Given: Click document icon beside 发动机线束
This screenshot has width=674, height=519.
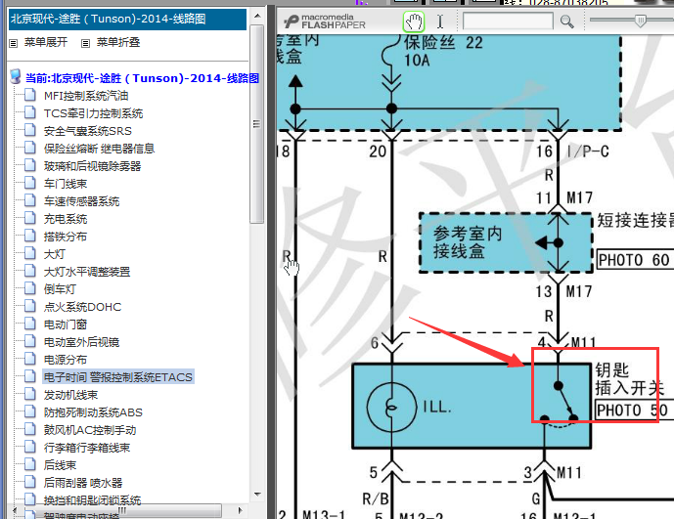Looking at the screenshot, I should 30,394.
